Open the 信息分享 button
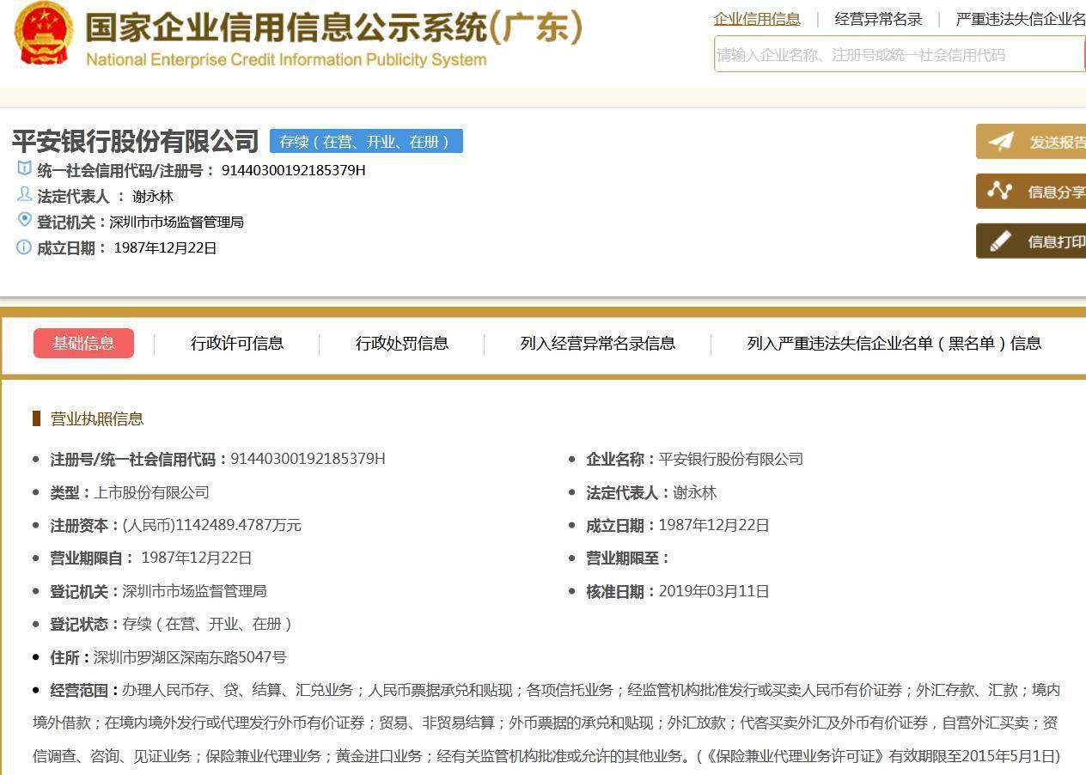Screen dimensions: 1086x775 (1031, 191)
